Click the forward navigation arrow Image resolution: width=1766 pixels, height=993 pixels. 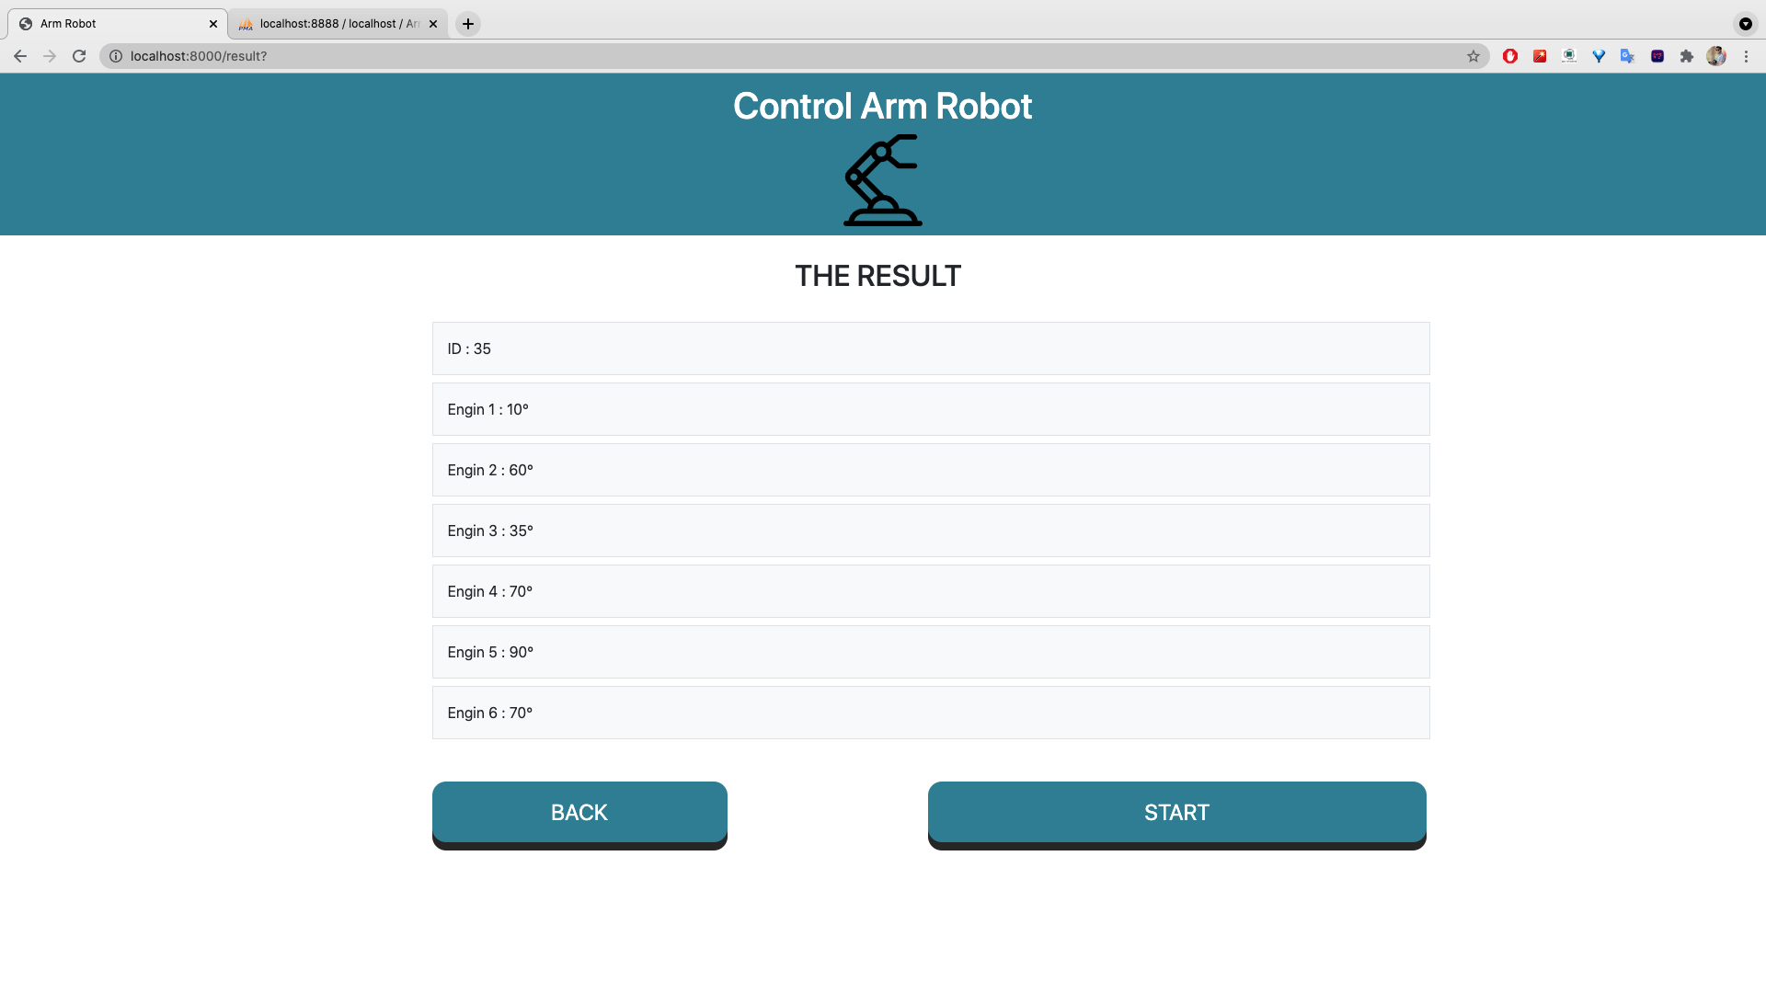point(50,56)
